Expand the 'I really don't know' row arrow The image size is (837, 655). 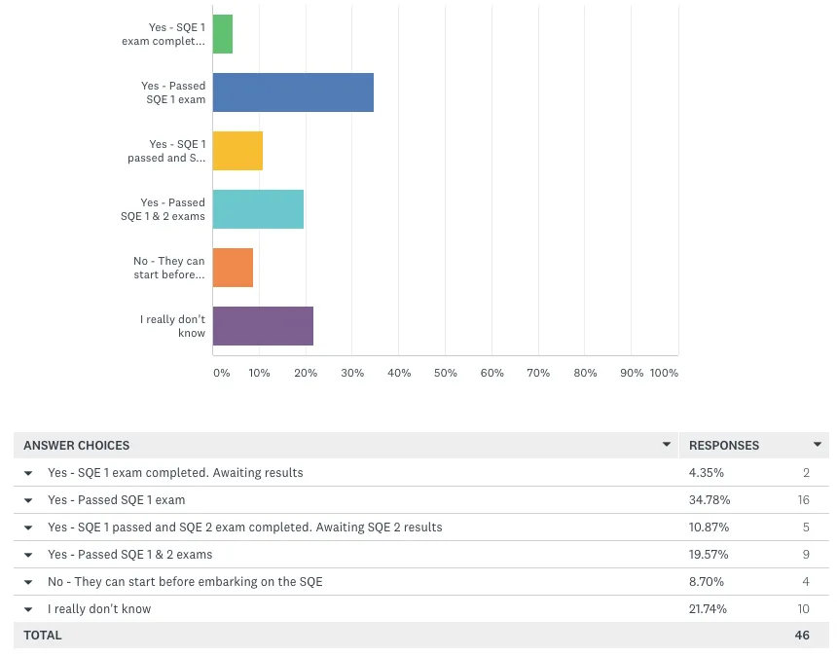click(28, 609)
